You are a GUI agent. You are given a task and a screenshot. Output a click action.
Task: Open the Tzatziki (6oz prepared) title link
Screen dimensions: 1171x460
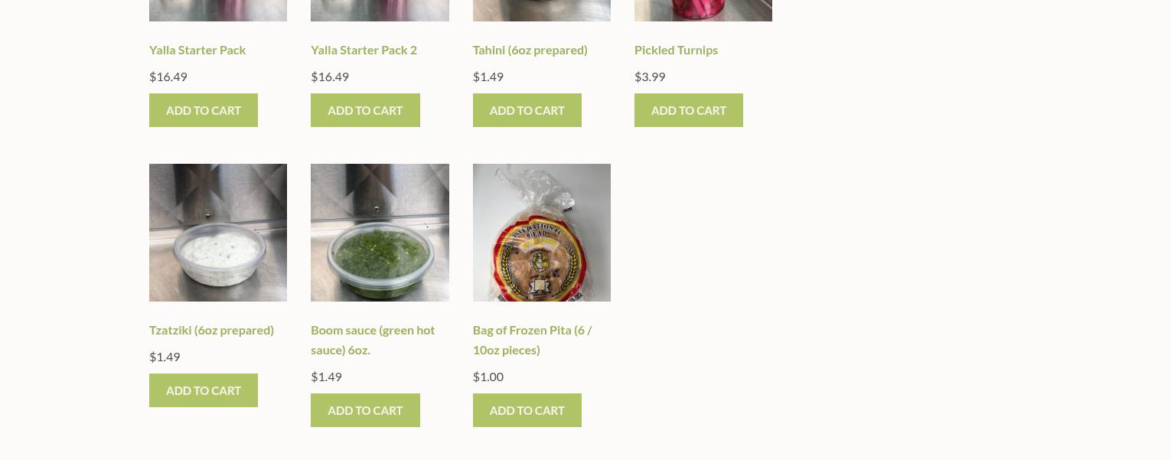click(x=211, y=330)
